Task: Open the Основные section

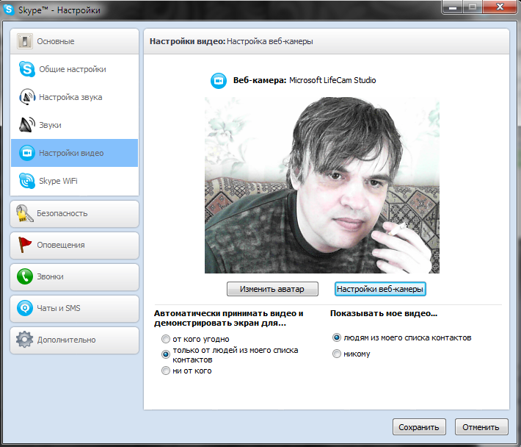Action: click(74, 41)
